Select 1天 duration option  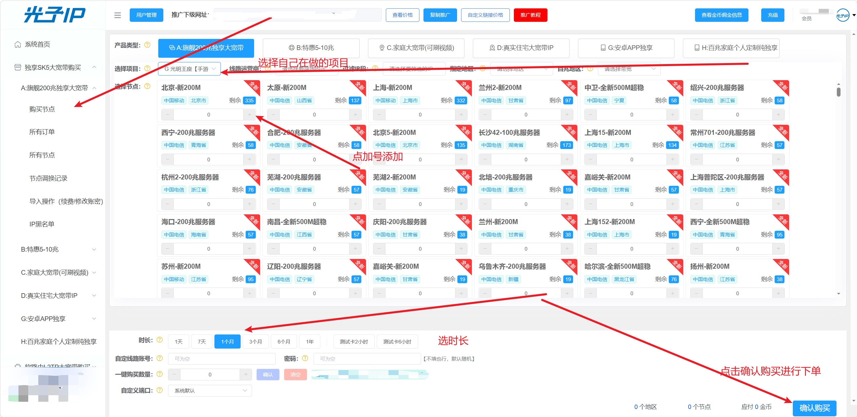click(178, 342)
